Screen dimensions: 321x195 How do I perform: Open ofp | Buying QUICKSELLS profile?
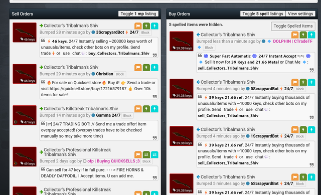(113, 161)
